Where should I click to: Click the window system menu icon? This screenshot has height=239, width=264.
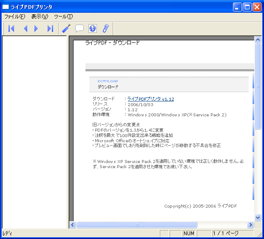click(6, 7)
